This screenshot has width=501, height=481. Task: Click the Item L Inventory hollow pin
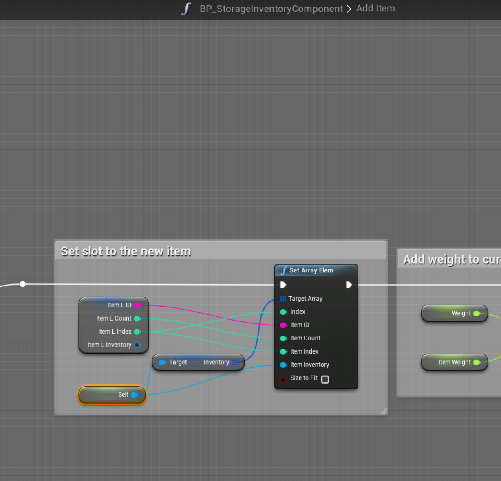(x=137, y=345)
